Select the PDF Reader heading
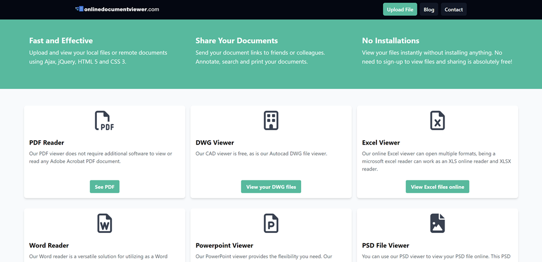 tap(47, 142)
